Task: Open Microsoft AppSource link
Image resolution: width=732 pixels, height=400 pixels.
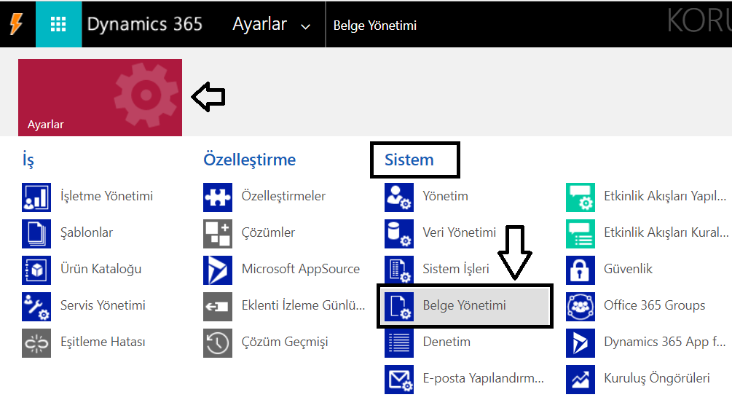Action: click(301, 269)
